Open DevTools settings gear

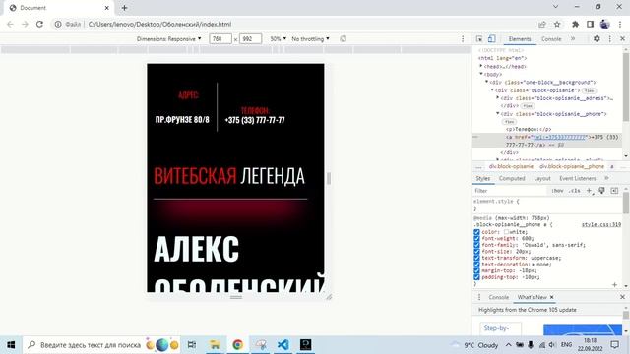coord(597,39)
